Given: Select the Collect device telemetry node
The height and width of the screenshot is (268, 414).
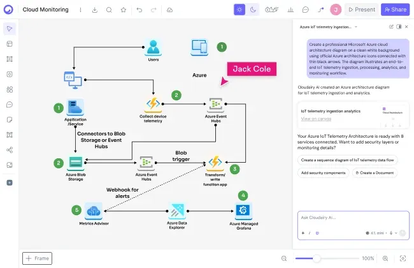Looking at the screenshot, I should (153, 110).
